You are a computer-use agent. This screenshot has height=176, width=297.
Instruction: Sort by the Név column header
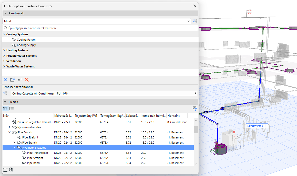pos(28,115)
